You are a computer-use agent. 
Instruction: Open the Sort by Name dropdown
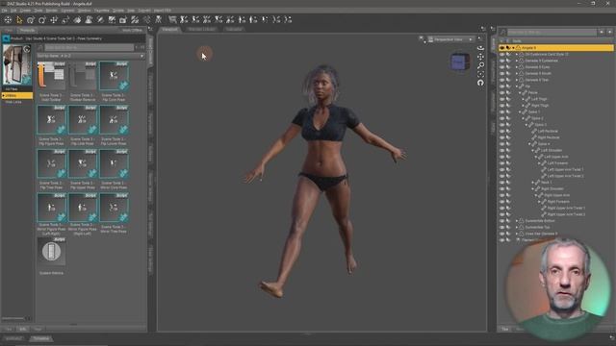tap(90, 56)
